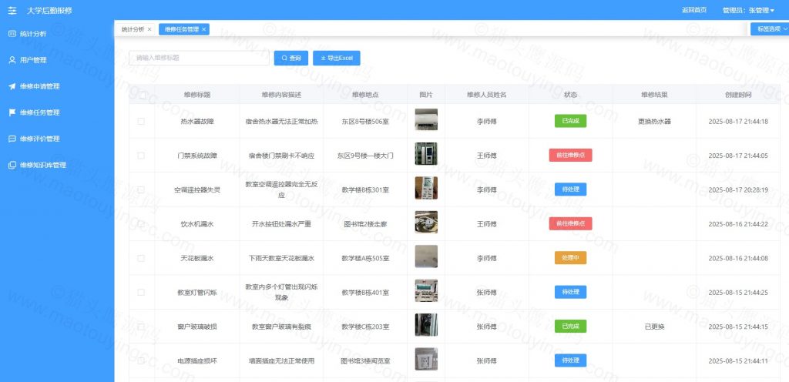
Task: Check the 教室灯管闪烁 row checkbox
Action: [141, 292]
